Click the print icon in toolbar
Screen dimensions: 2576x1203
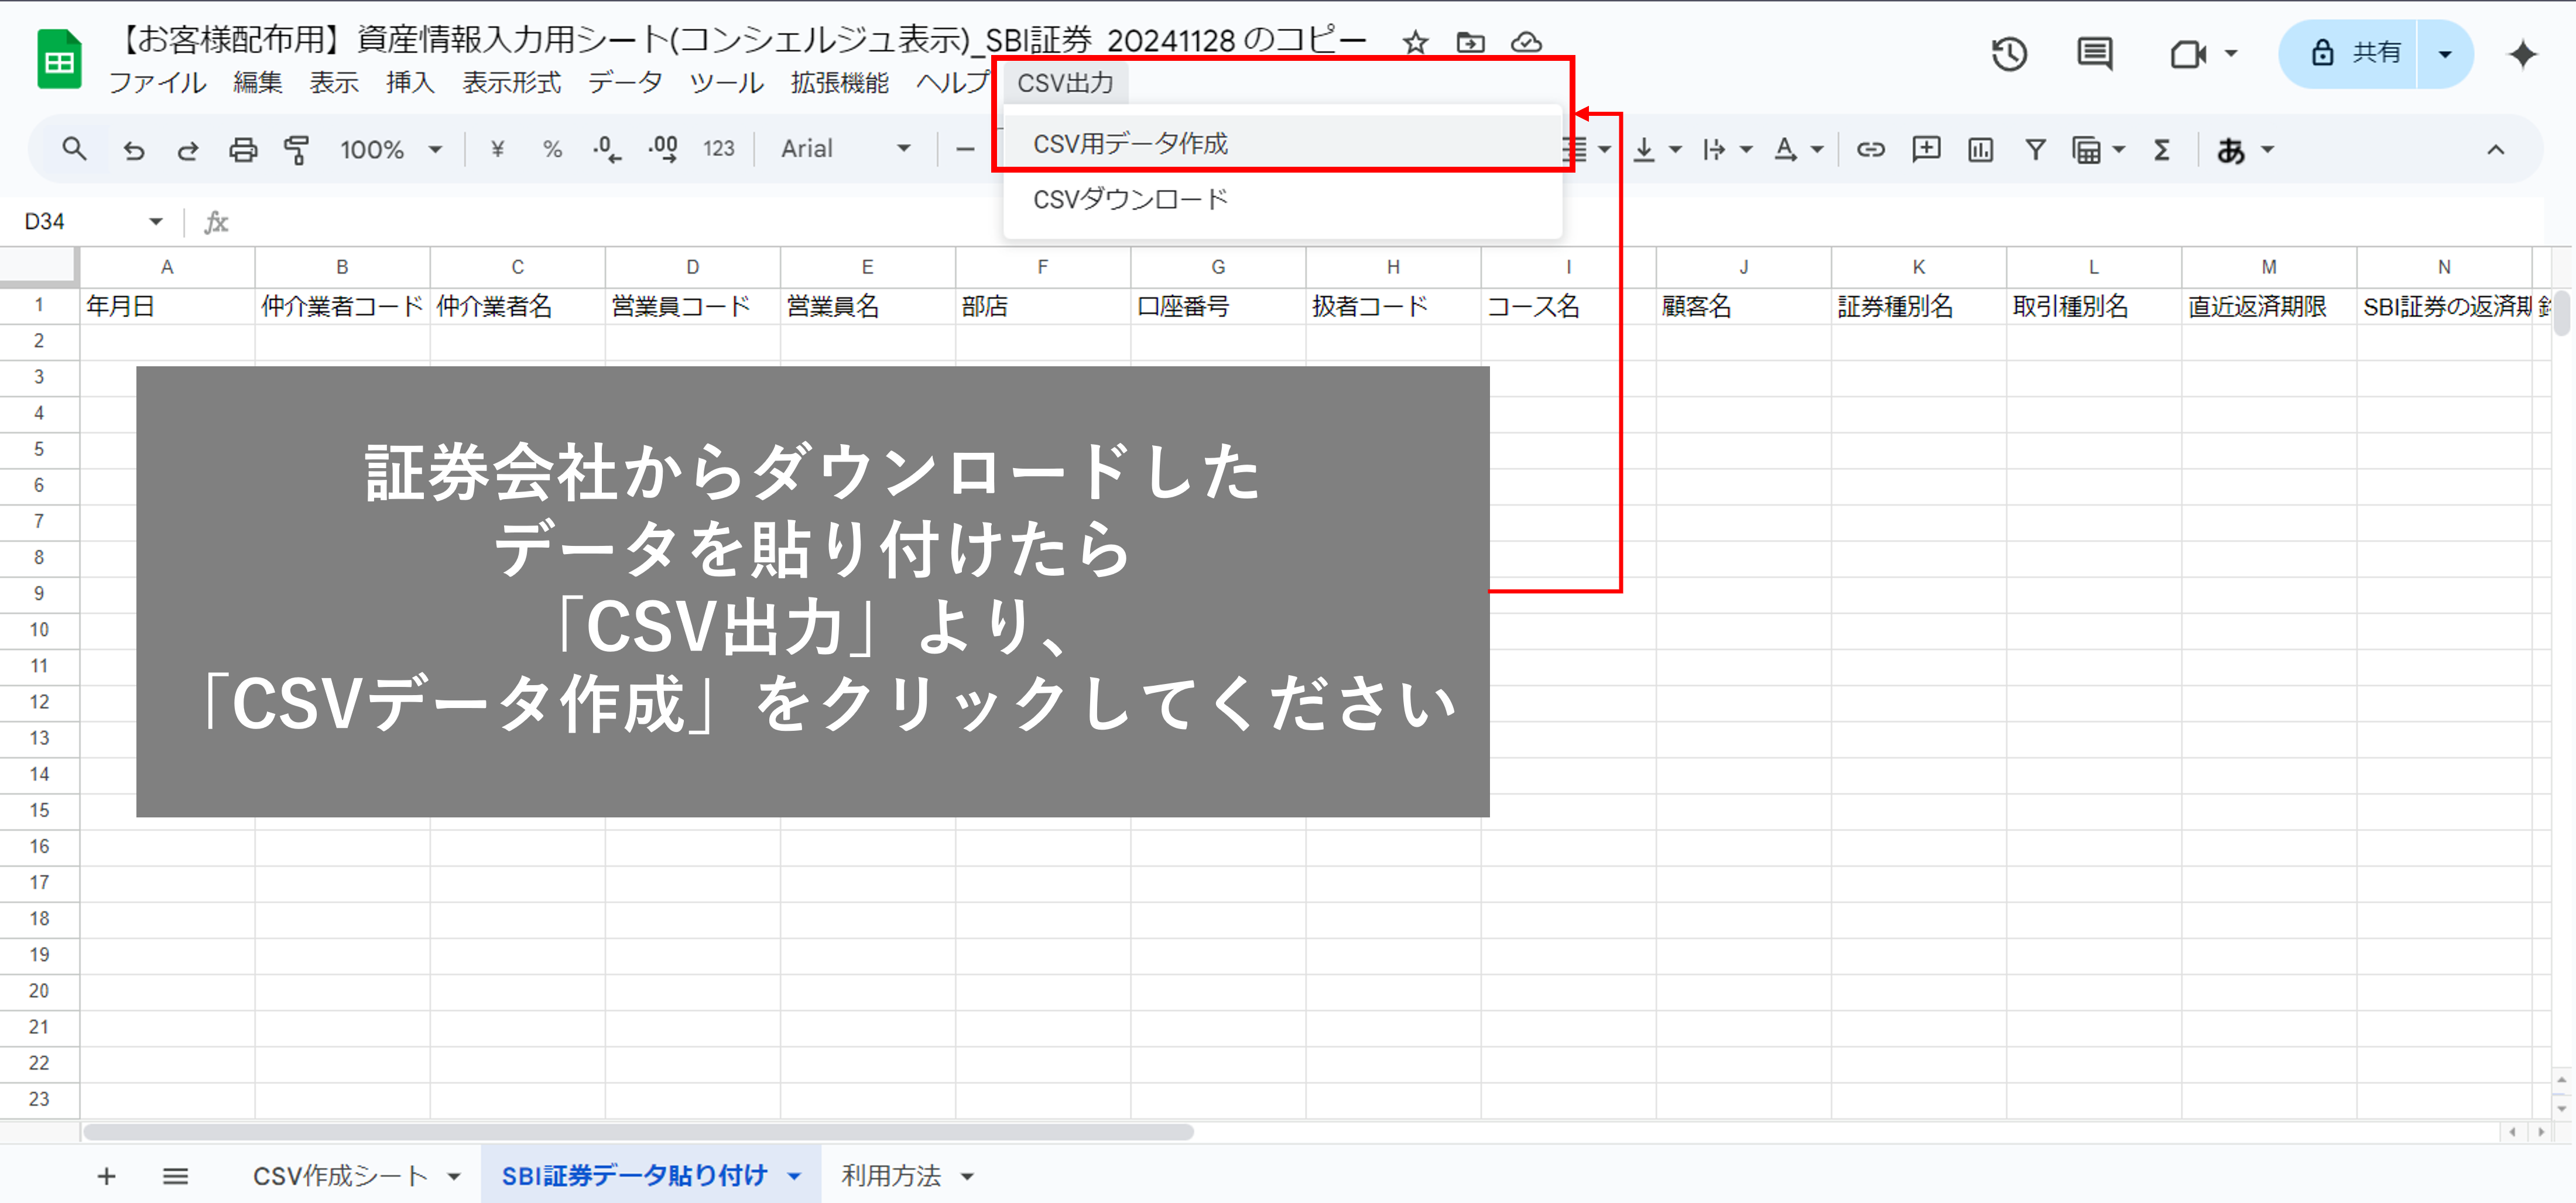coord(243,150)
